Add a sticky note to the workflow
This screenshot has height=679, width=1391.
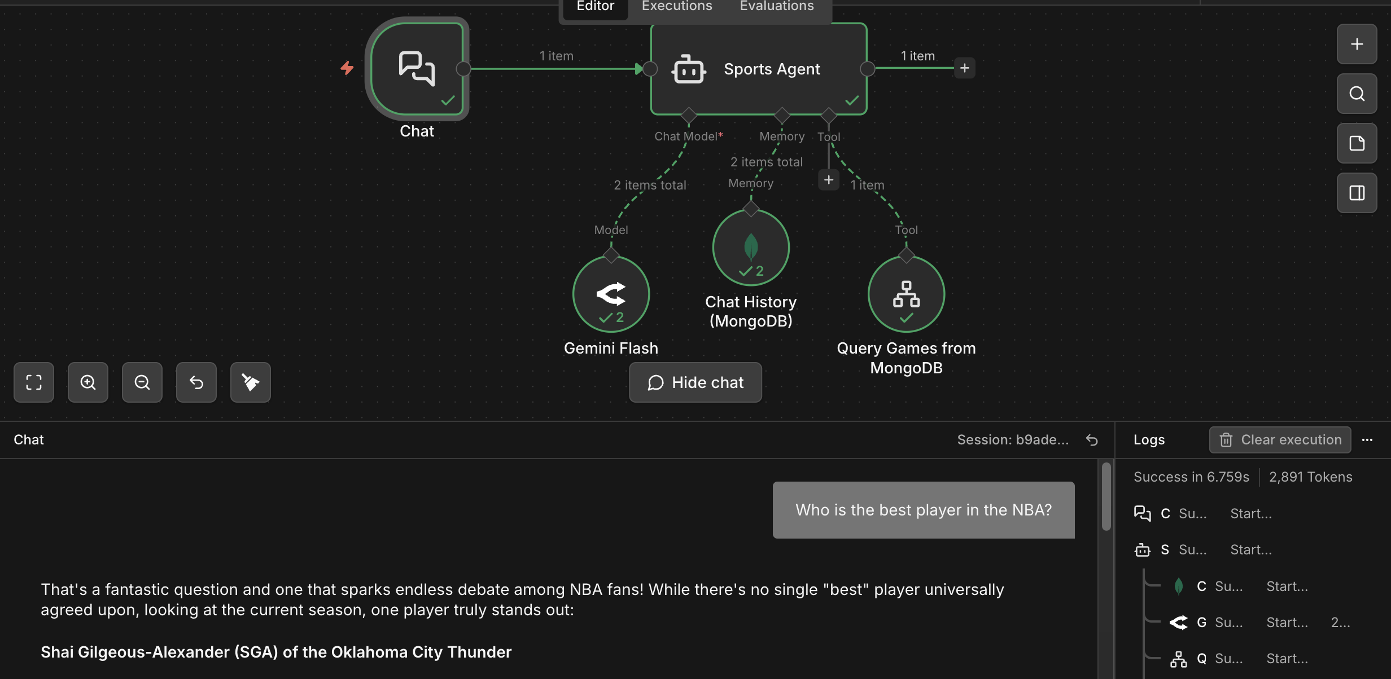1357,143
